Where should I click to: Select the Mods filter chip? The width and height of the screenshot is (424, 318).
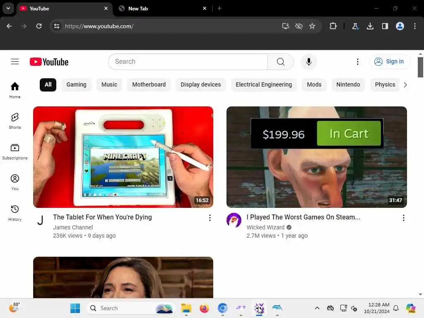[314, 84]
